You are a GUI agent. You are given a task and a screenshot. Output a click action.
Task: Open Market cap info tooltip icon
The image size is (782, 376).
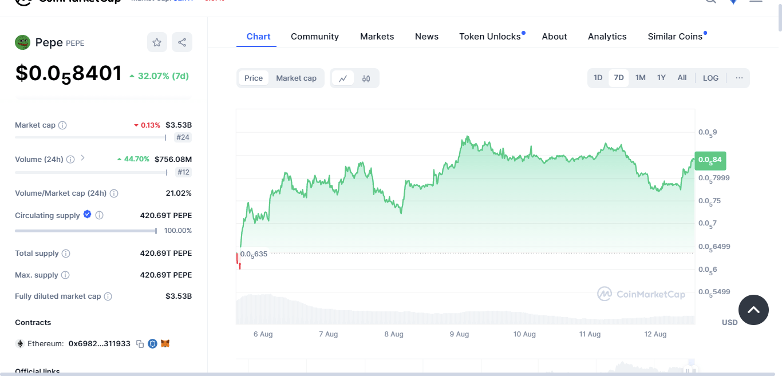coord(62,125)
